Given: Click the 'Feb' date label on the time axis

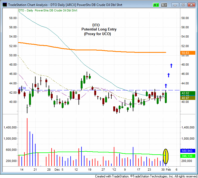Looking at the screenshot, I should [168, 170].
